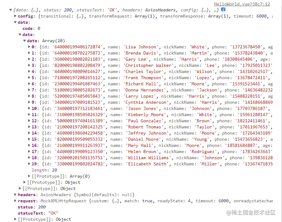This screenshot has width=282, height=222.
Task: Click the nickName 'Jackson' value
Action: (x=208, y=90)
